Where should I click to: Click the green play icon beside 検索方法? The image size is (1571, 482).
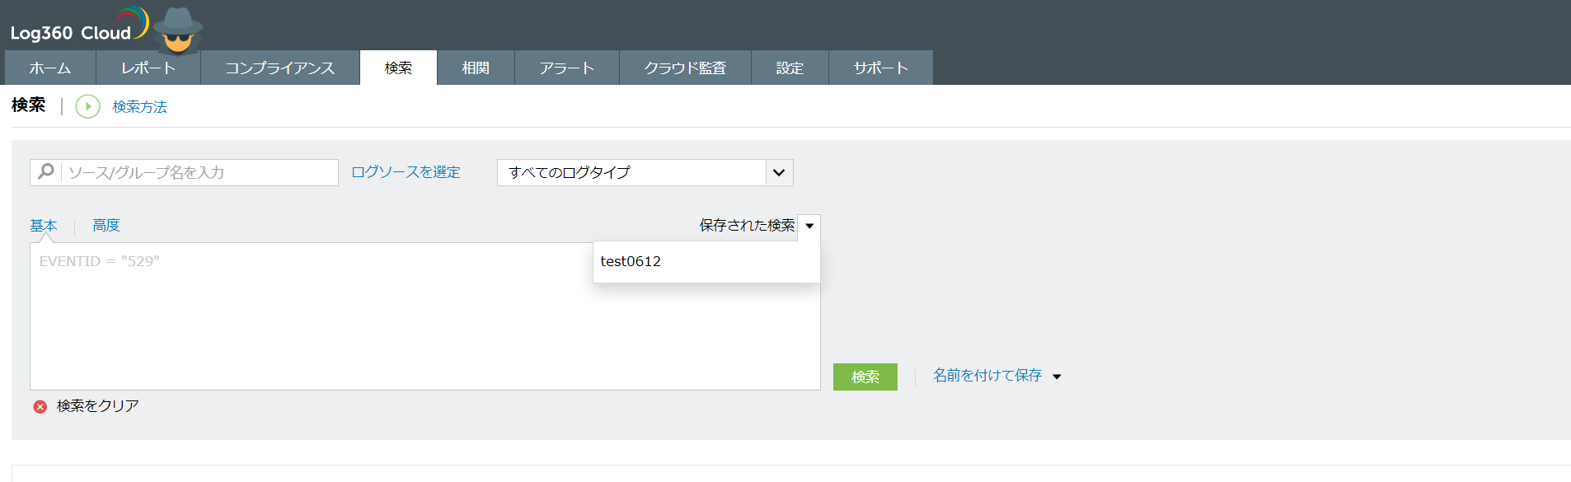point(87,106)
